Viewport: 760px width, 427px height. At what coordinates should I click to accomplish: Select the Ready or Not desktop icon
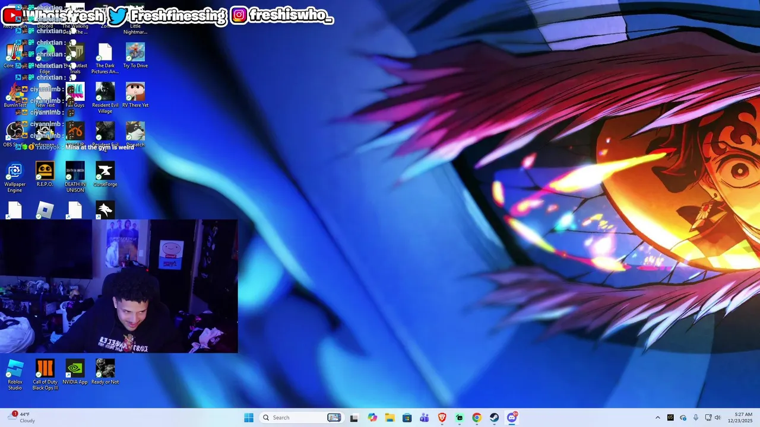(105, 372)
